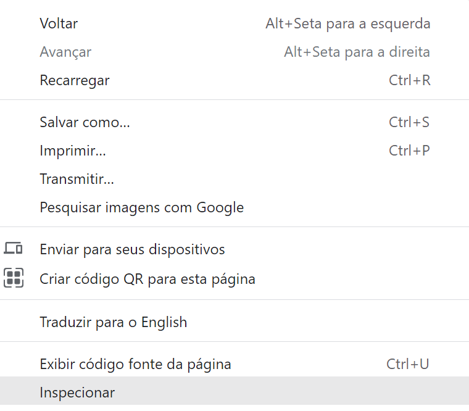The width and height of the screenshot is (469, 411).
Task: Click the Ctrl+S shortcut label
Action: click(x=409, y=122)
